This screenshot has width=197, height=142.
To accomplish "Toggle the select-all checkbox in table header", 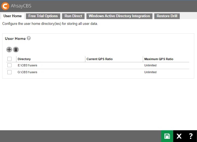I will click(x=10, y=59).
